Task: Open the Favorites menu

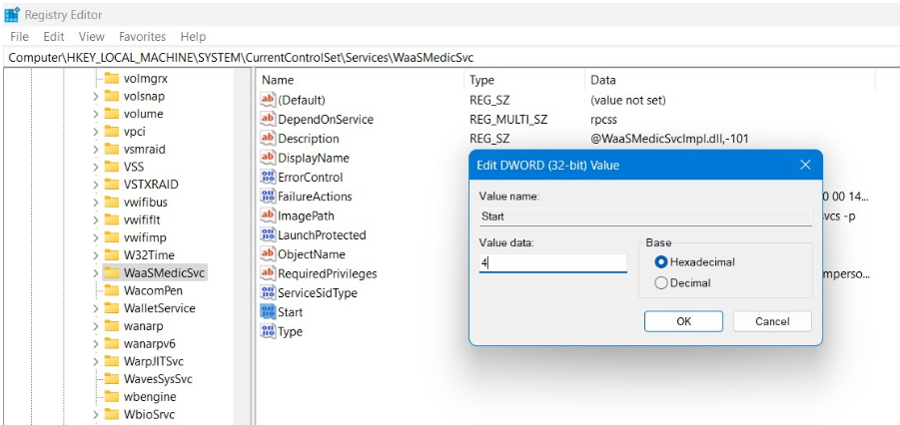Action: (x=143, y=37)
